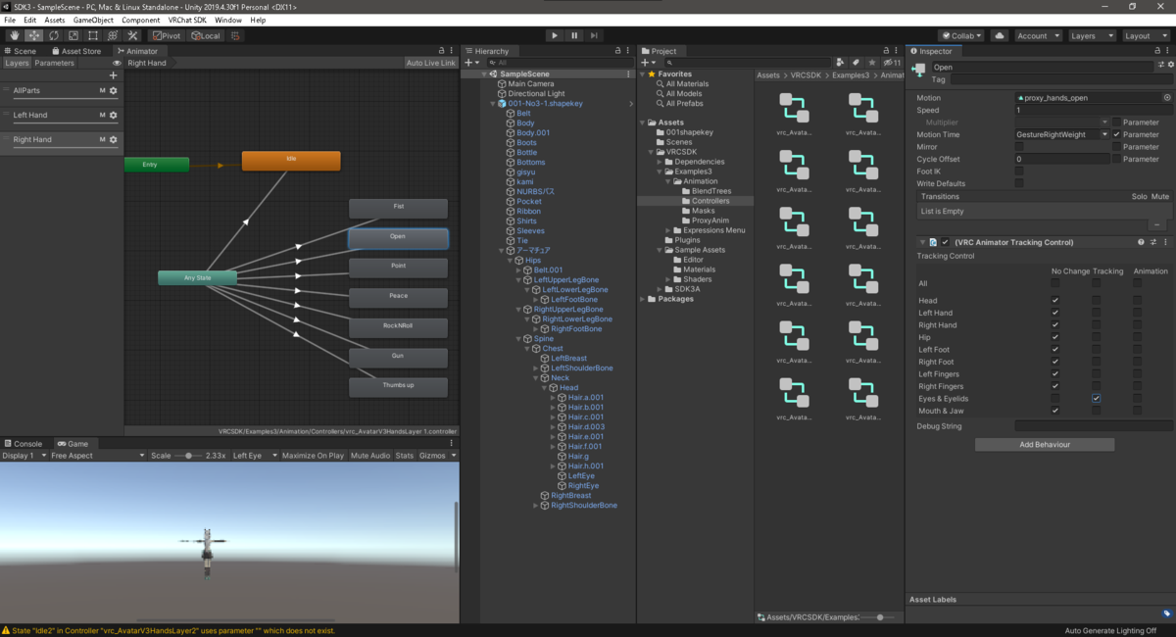Screen dimensions: 1176x637
Task: Open settings gear for AllParts layer
Action: [114, 90]
